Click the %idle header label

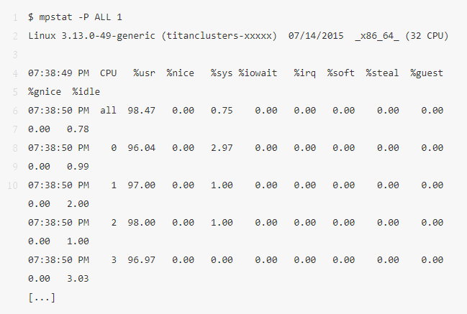86,91
